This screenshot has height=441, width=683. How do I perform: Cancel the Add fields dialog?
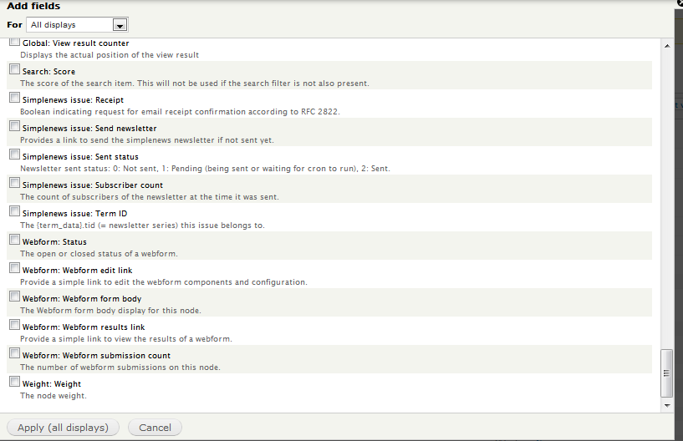click(x=155, y=428)
